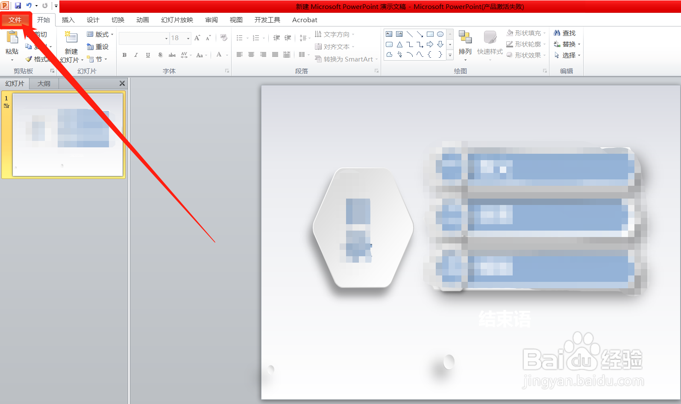Select the Freeform scribble shape
681x404 pixels.
click(399, 55)
